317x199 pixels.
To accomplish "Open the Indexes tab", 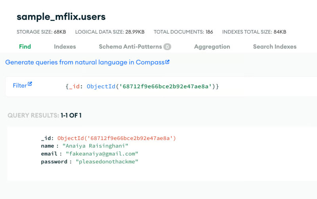I will point(65,47).
